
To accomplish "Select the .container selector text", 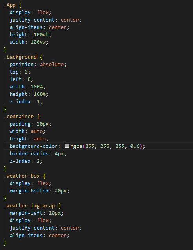I will pos(19,117).
